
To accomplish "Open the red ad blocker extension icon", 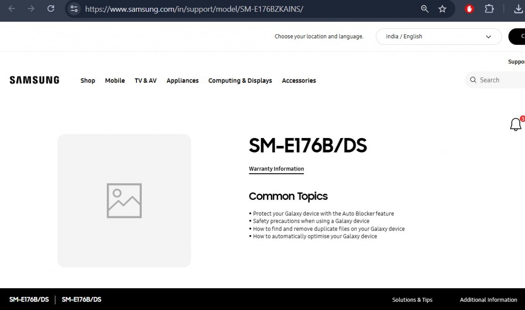I will pos(469,9).
